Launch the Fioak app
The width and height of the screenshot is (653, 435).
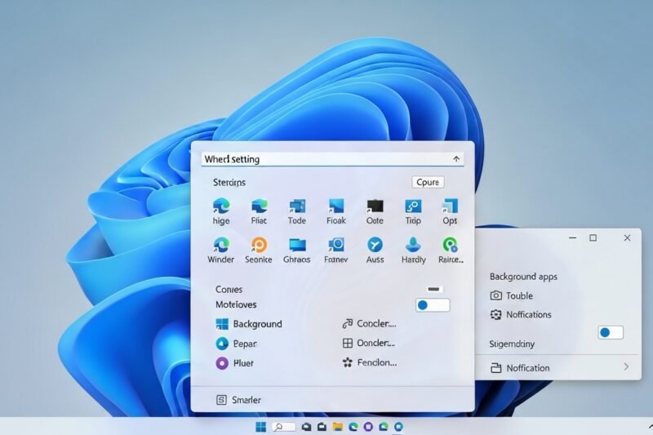(x=335, y=206)
